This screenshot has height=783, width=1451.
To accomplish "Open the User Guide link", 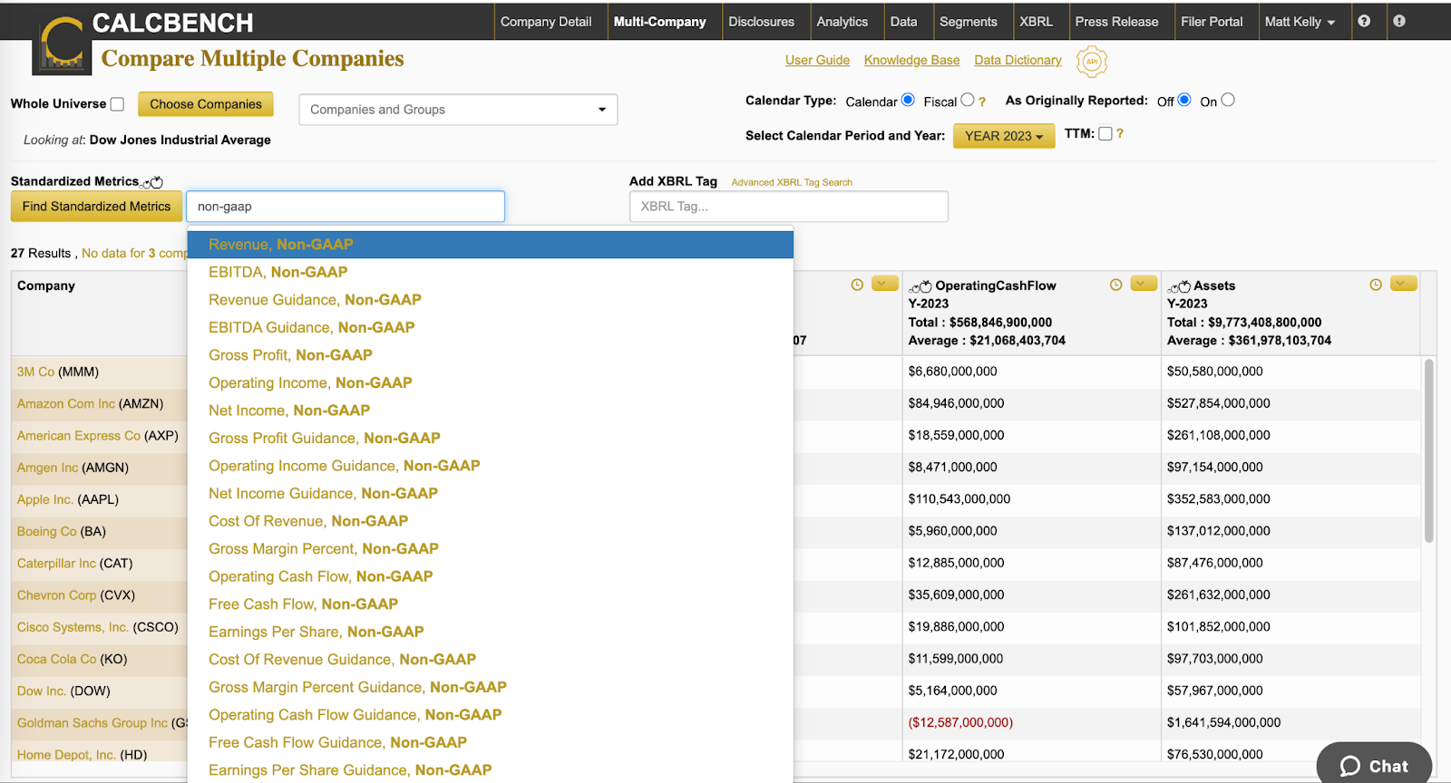I will 817,60.
